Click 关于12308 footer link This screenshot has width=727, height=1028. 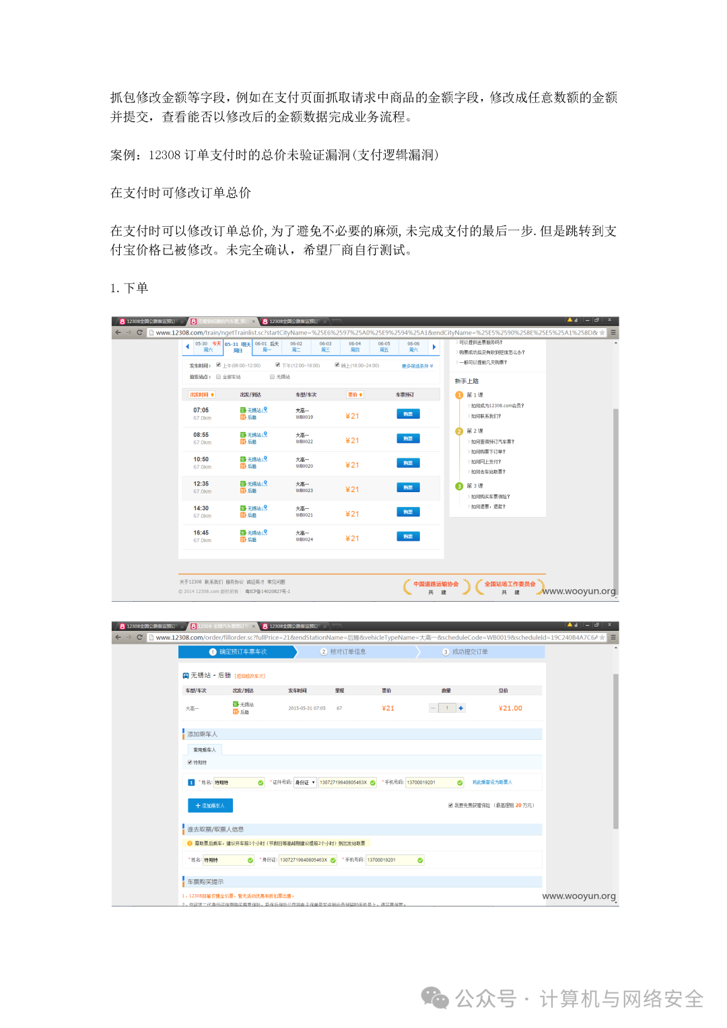point(191,582)
